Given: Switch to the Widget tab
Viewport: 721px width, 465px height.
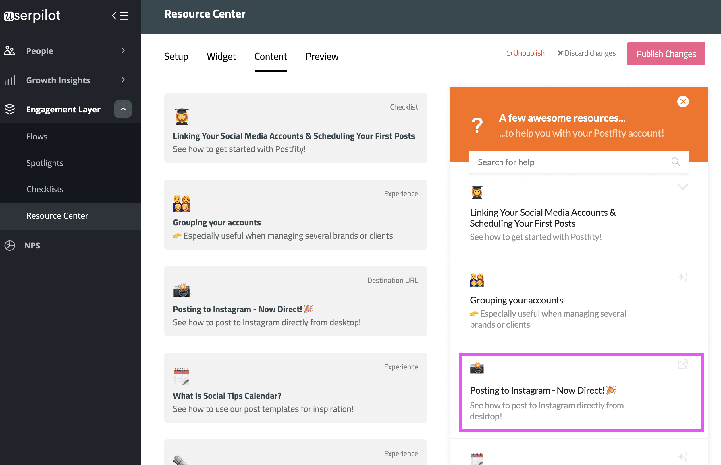Looking at the screenshot, I should [221, 57].
